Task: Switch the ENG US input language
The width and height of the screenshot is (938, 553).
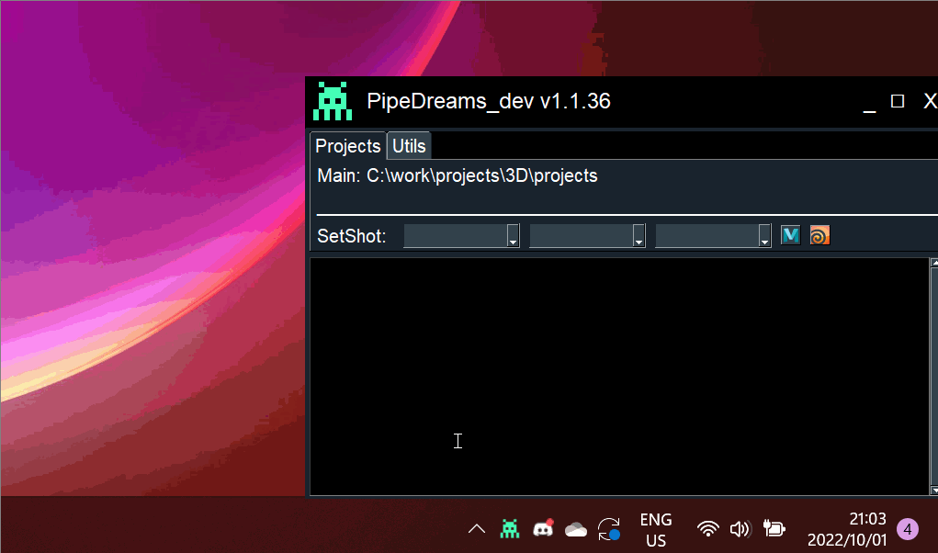Action: tap(656, 530)
